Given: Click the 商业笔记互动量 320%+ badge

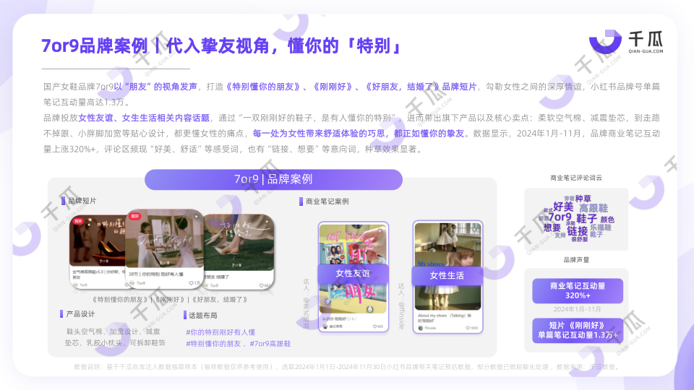Looking at the screenshot, I should click(x=578, y=290).
